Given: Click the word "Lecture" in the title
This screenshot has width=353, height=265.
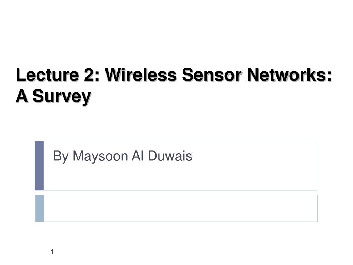Looking at the screenshot, I should (47, 75).
